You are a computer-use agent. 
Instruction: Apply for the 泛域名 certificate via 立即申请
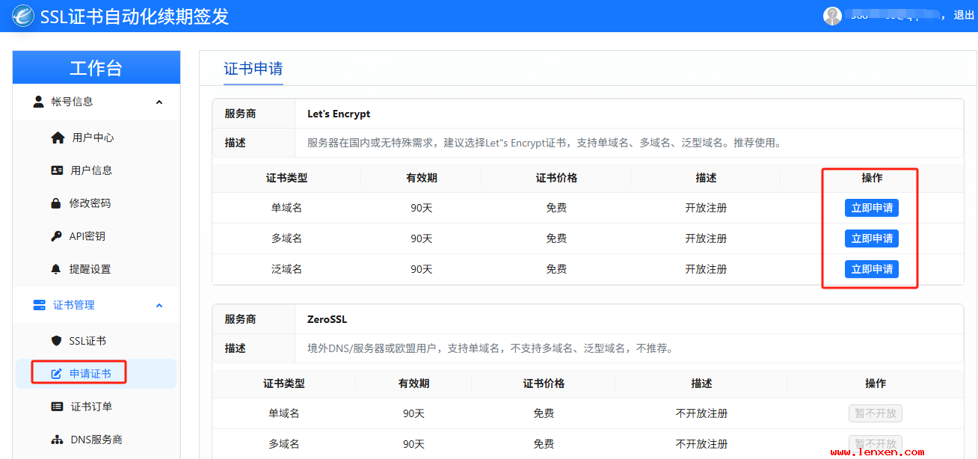pyautogui.click(x=872, y=269)
